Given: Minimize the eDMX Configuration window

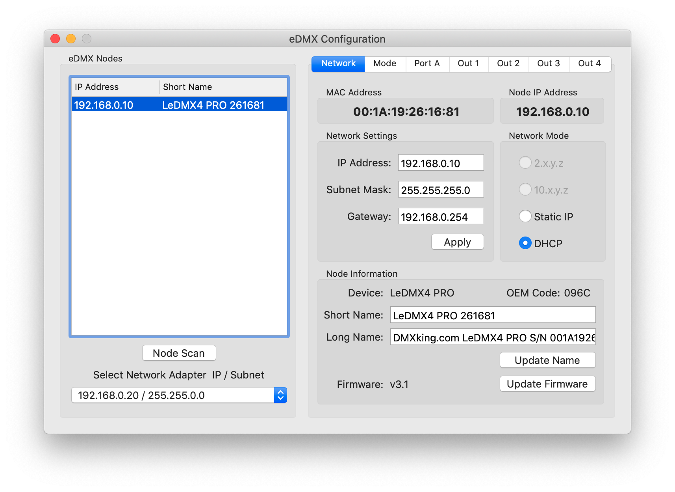Looking at the screenshot, I should [71, 39].
